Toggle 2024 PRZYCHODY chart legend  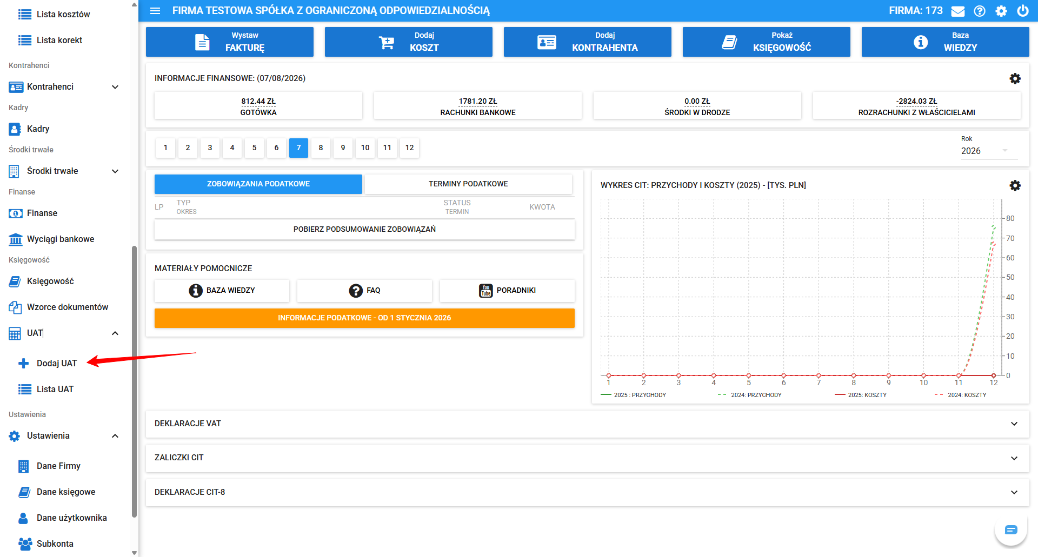click(749, 395)
